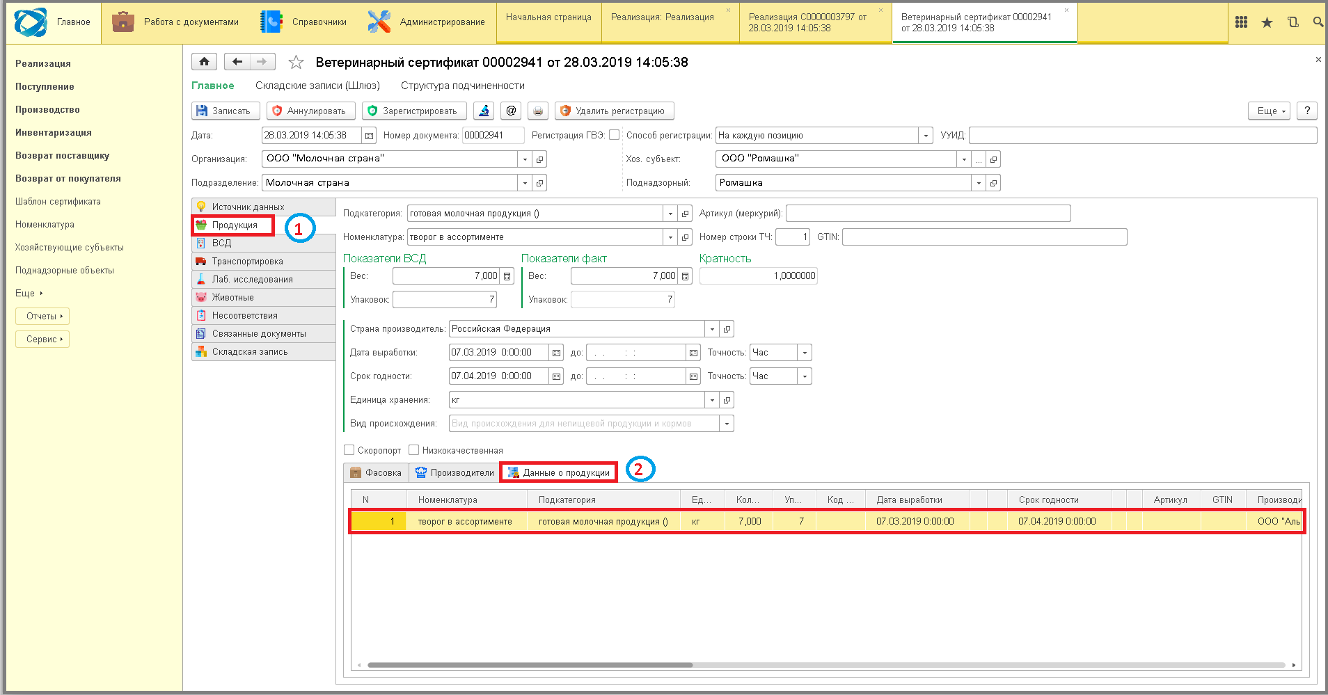Open history icon in top bar
Viewport: 1328px width, 695px height.
(x=1293, y=22)
